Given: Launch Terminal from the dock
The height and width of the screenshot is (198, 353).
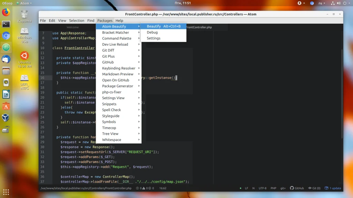Looking at the screenshot, I should point(6,24).
